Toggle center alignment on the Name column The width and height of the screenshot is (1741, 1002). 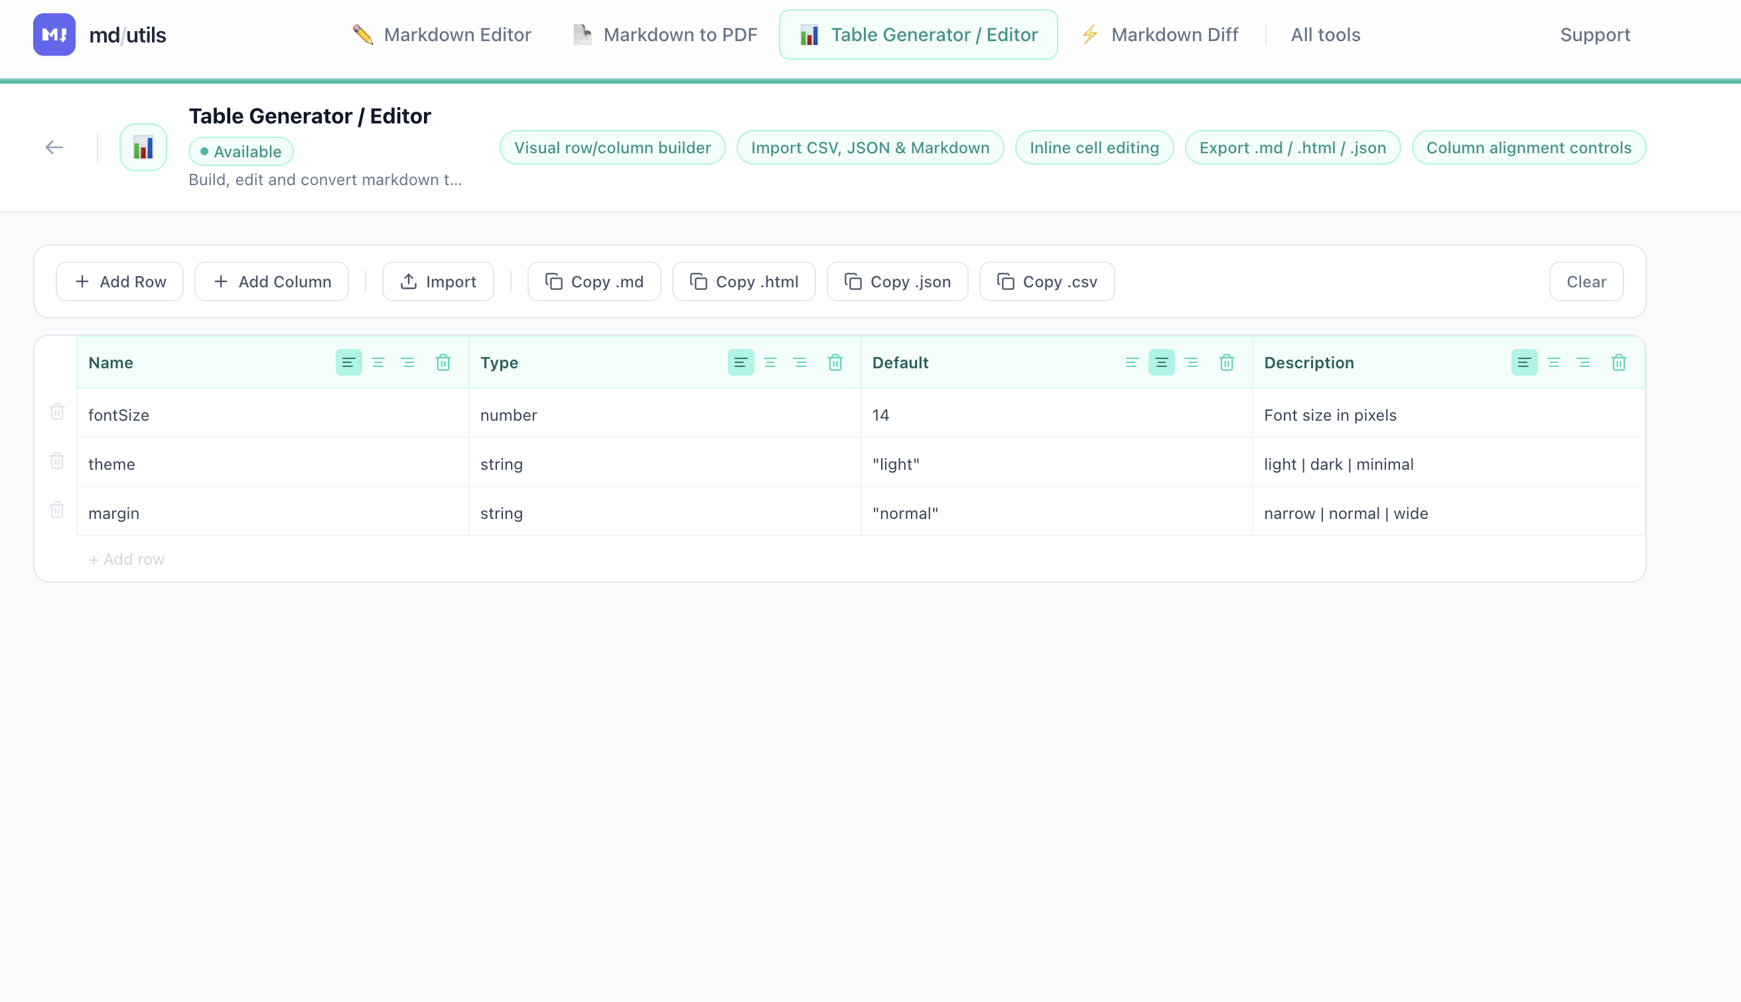(378, 362)
